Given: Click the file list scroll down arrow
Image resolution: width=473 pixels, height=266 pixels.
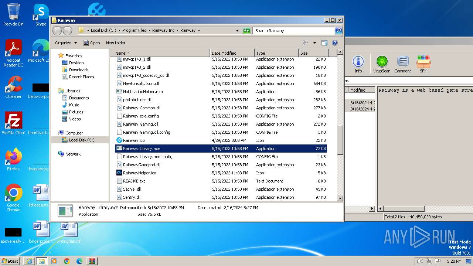Looking at the screenshot, I should coord(340,198).
